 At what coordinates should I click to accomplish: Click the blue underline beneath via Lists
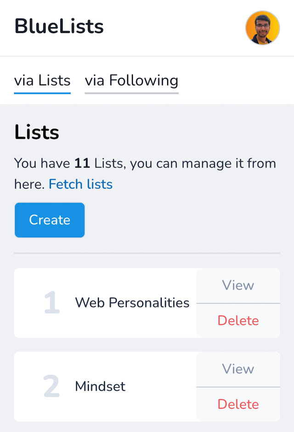tap(42, 93)
